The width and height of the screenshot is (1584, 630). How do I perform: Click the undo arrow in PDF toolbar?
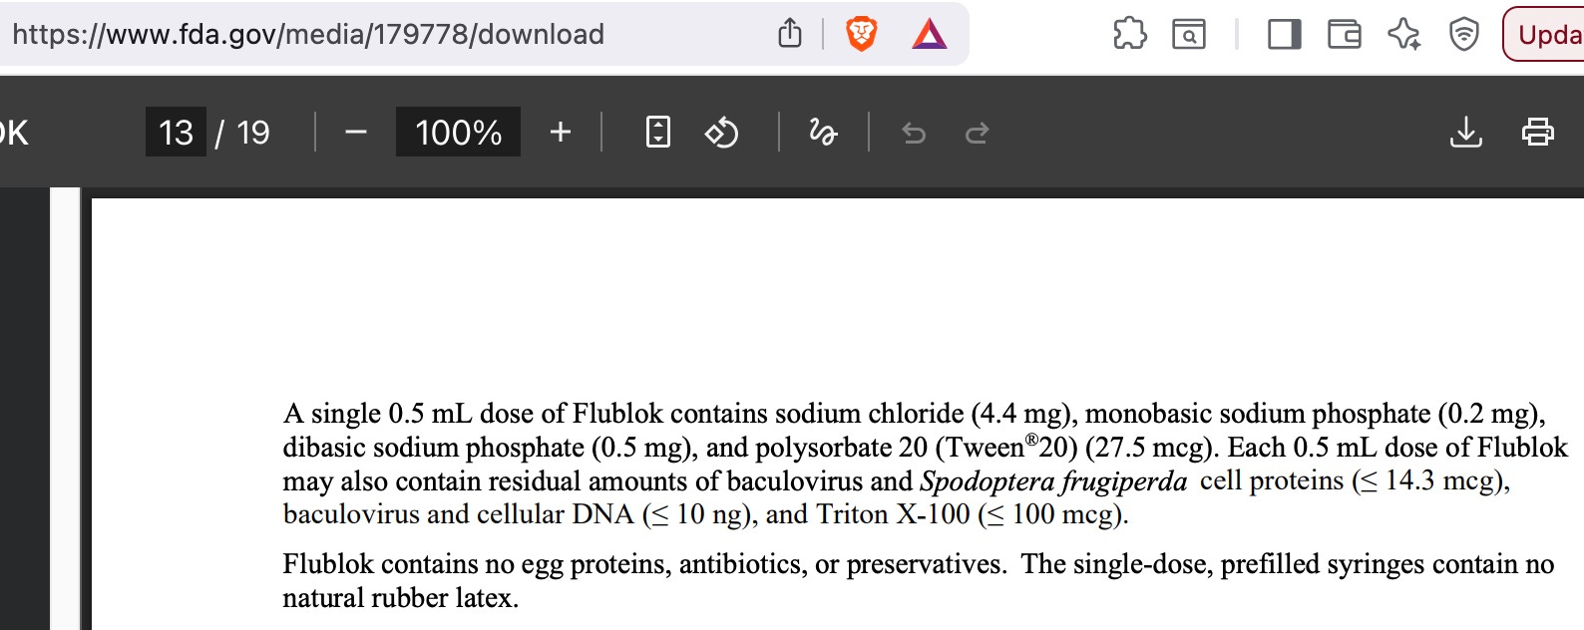coord(914,133)
